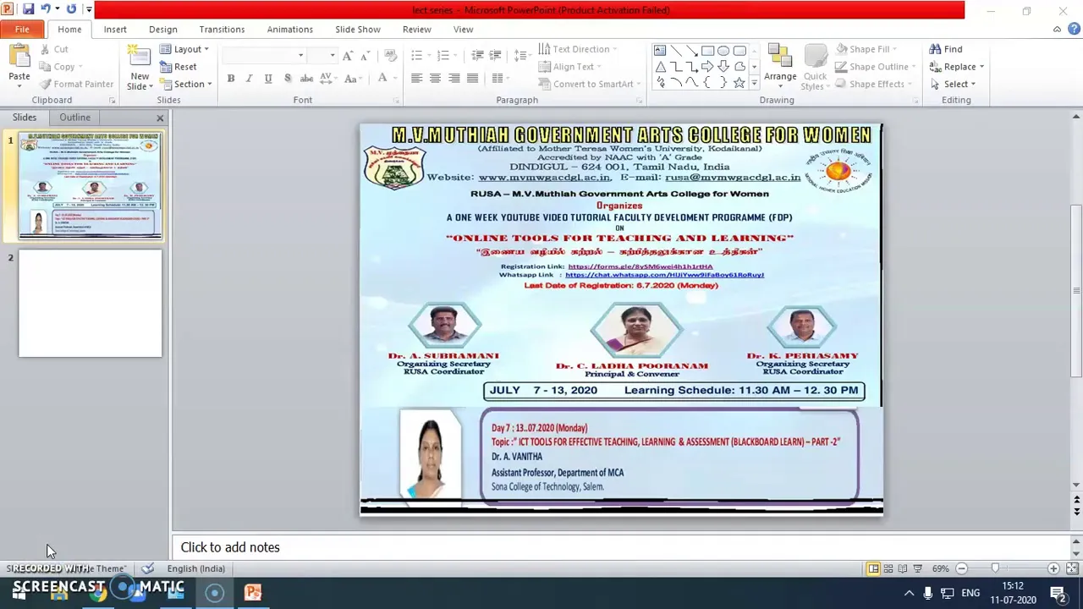Switch to the Design tab

(x=162, y=30)
